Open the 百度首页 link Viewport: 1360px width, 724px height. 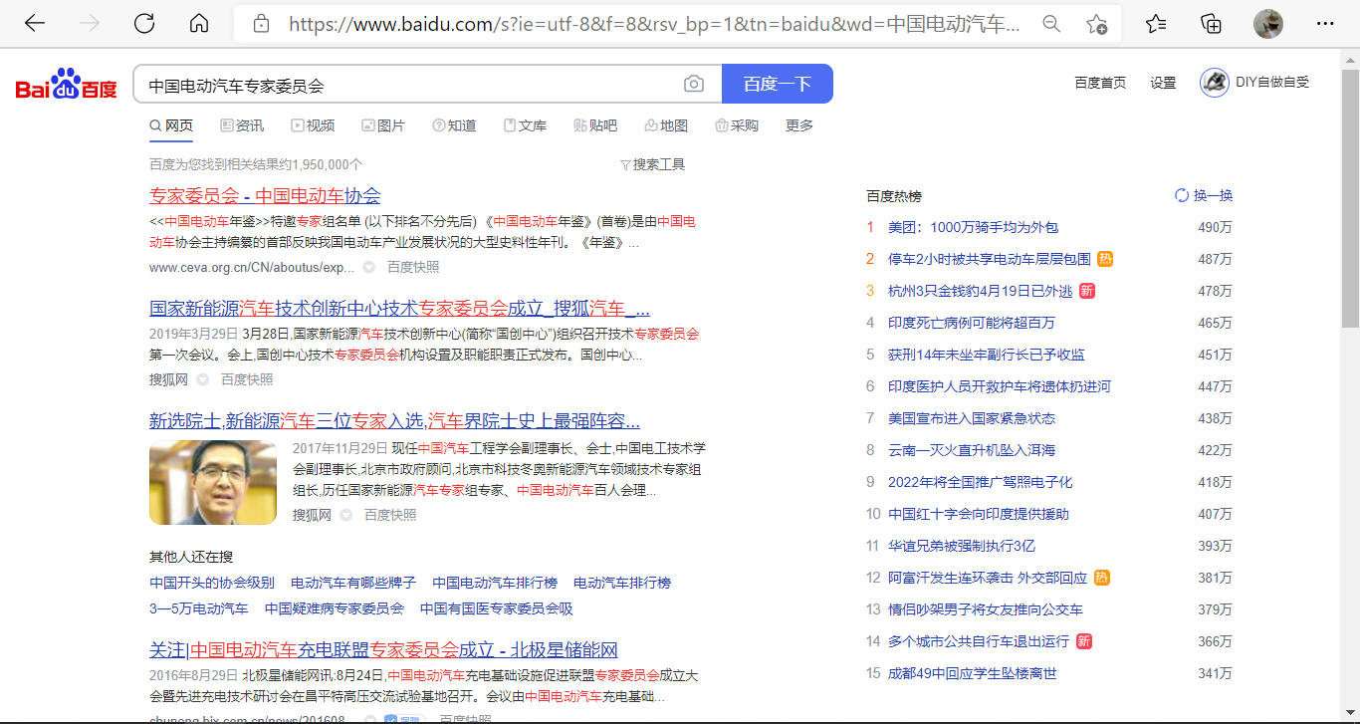(x=1100, y=84)
